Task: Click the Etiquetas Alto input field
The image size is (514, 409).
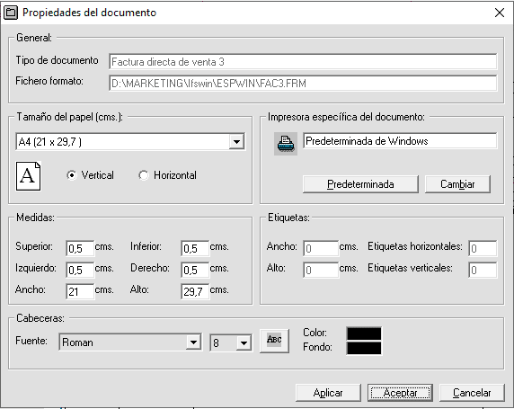Action: tap(321, 270)
